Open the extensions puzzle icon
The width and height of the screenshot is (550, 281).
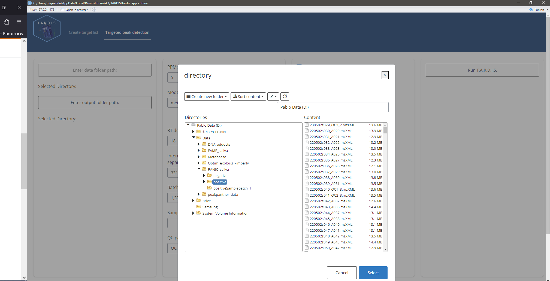[x=7, y=22]
